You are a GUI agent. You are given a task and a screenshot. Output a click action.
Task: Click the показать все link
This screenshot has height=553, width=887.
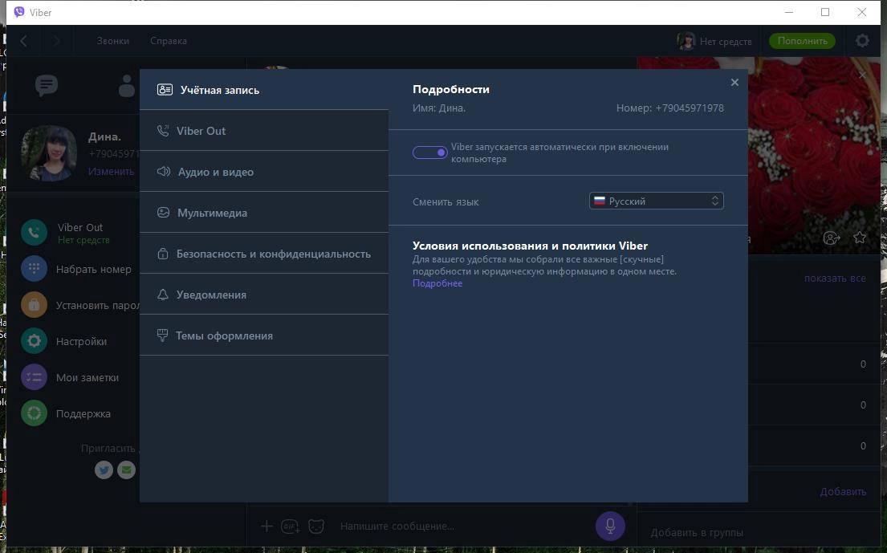835,279
